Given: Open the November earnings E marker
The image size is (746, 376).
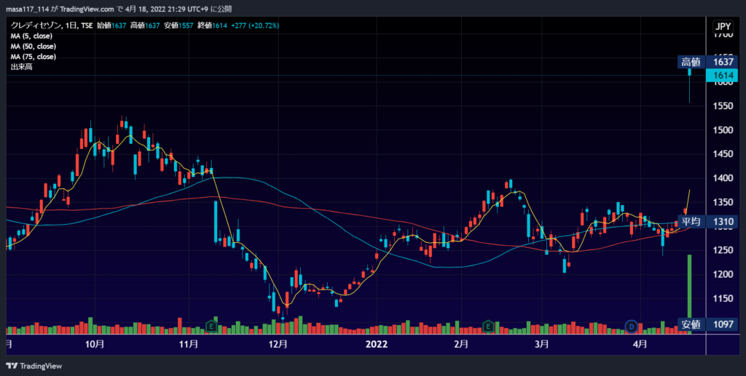Looking at the screenshot, I should click(x=211, y=326).
